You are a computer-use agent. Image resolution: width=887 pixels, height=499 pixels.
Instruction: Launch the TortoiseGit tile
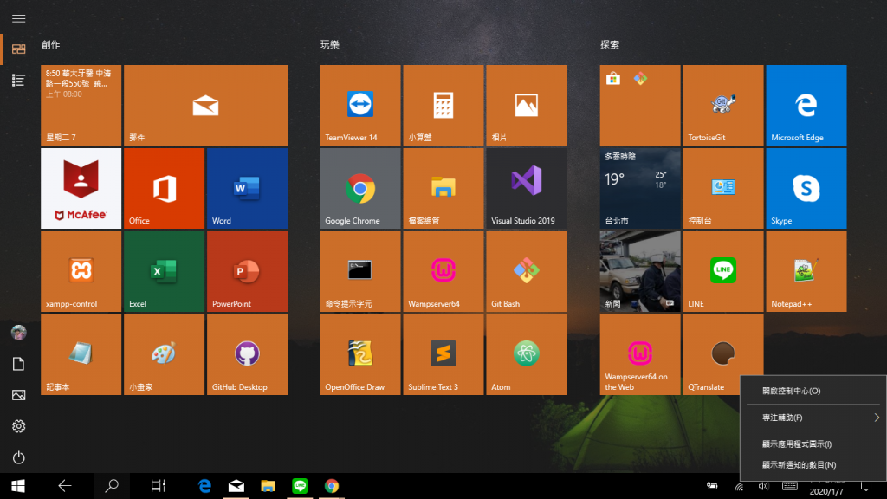tap(723, 105)
